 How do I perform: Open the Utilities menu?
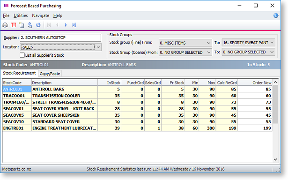(x=21, y=15)
